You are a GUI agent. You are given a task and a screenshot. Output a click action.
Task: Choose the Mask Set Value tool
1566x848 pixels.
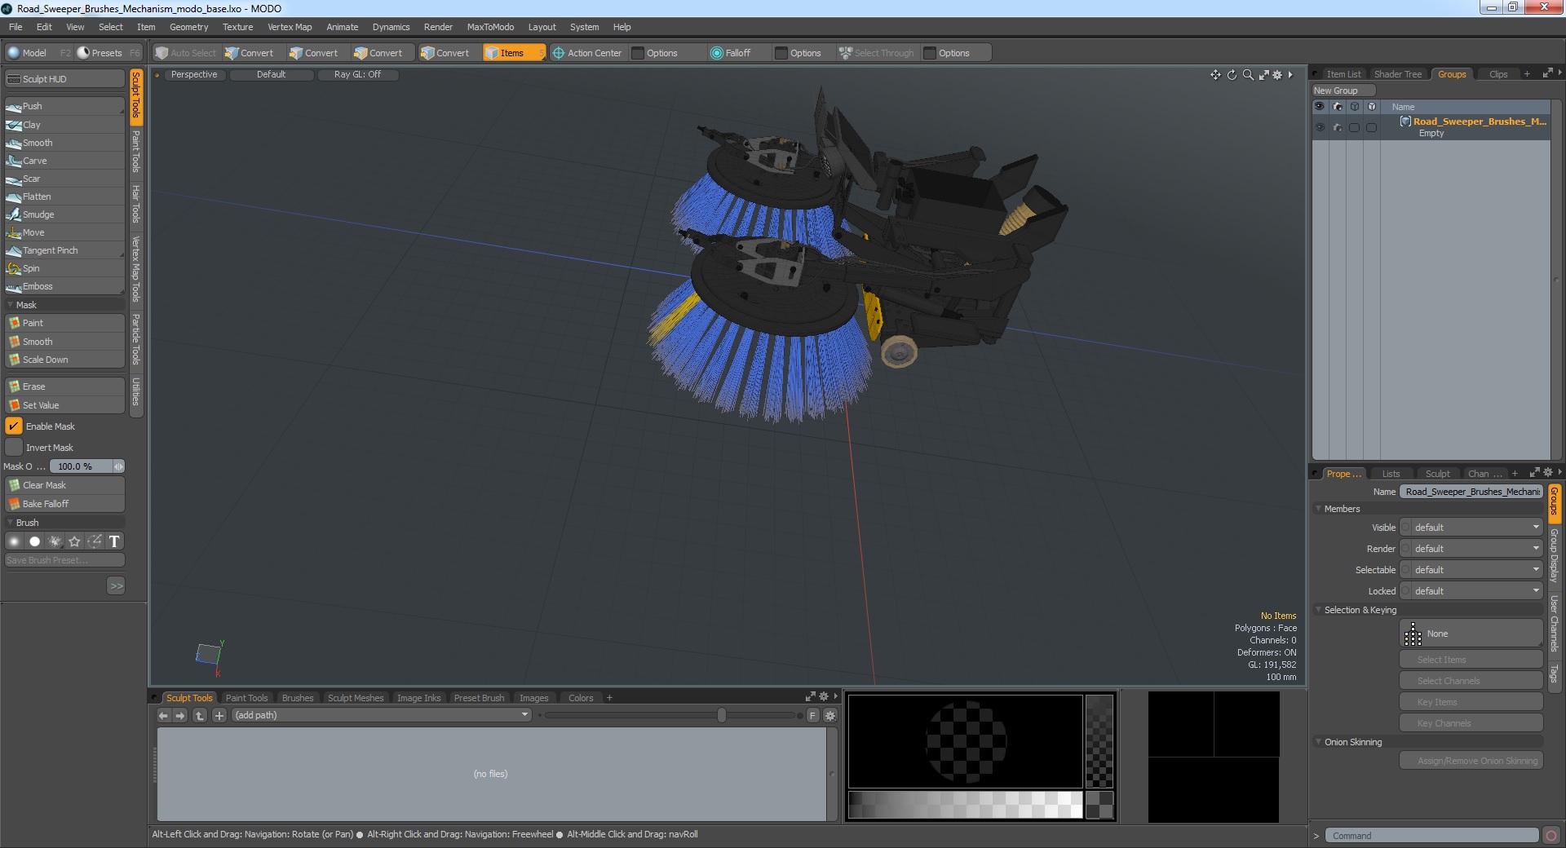click(x=64, y=405)
